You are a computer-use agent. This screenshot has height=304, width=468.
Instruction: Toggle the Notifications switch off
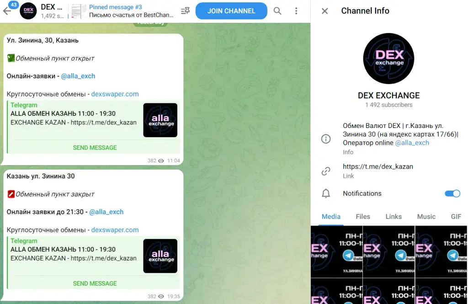point(452,193)
